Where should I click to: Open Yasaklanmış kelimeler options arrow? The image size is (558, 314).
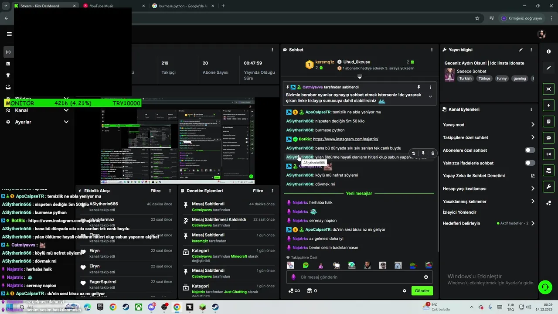pos(533,201)
